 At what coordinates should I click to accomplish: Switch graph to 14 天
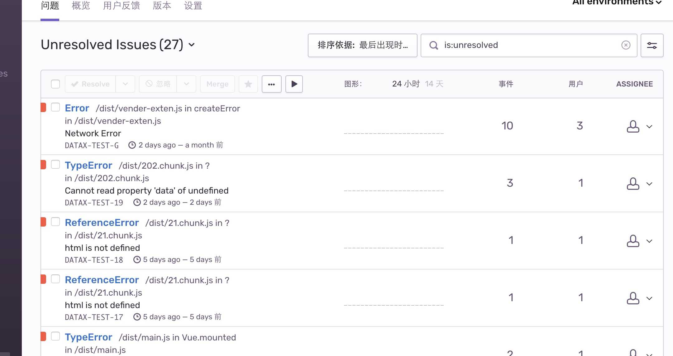pos(434,84)
